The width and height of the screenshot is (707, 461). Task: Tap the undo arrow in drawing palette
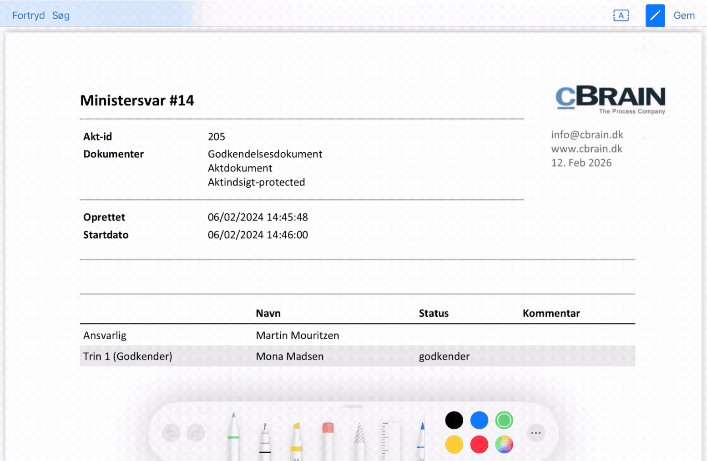(171, 433)
